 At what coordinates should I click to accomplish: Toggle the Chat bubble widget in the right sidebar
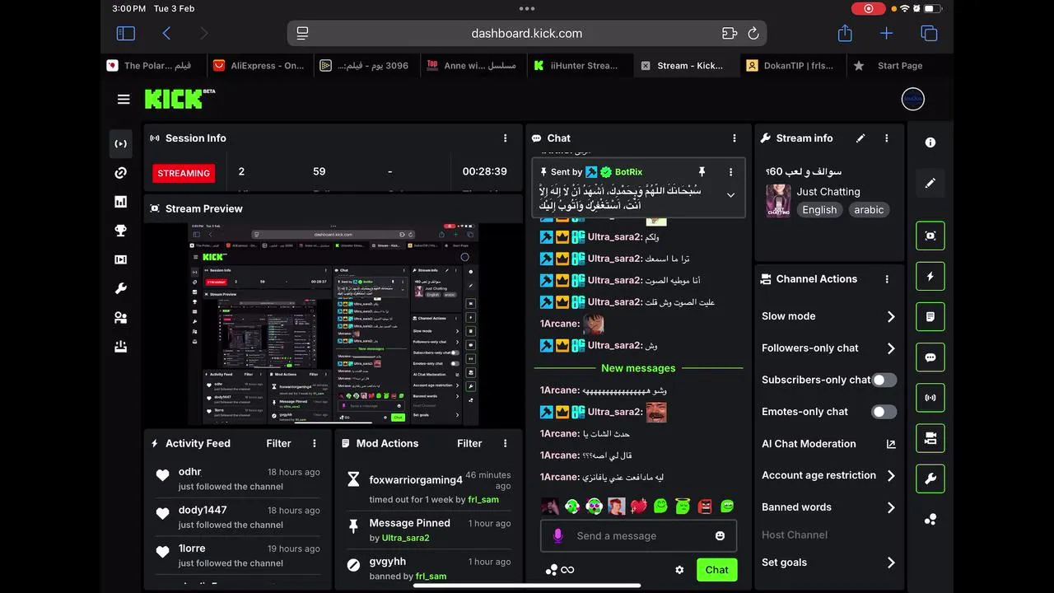(x=930, y=357)
